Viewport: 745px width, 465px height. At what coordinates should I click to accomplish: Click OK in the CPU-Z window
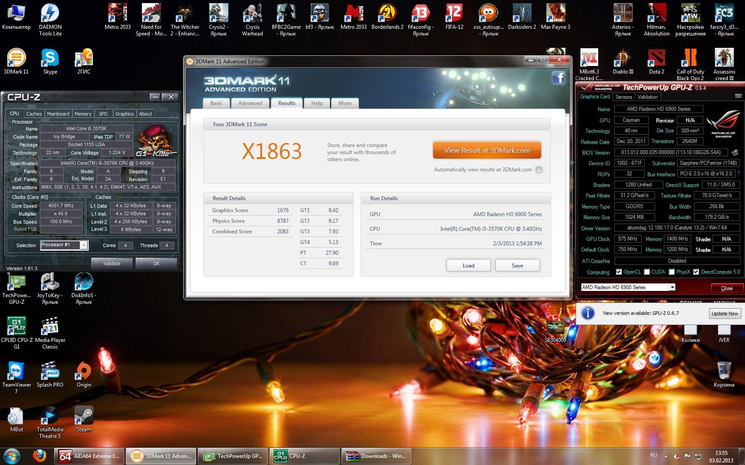pyautogui.click(x=156, y=263)
